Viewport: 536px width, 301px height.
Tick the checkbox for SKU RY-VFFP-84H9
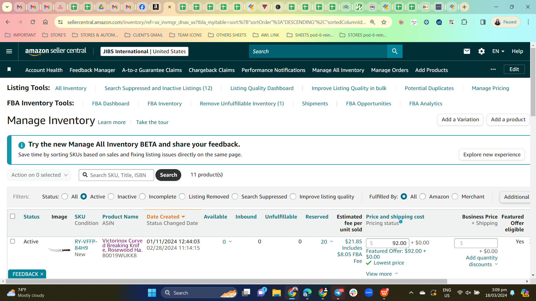click(13, 241)
